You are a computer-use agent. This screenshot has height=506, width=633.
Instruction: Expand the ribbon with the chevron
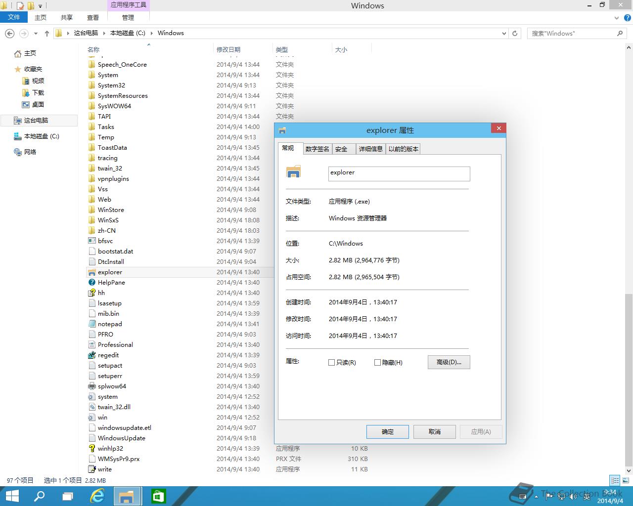[x=617, y=18]
